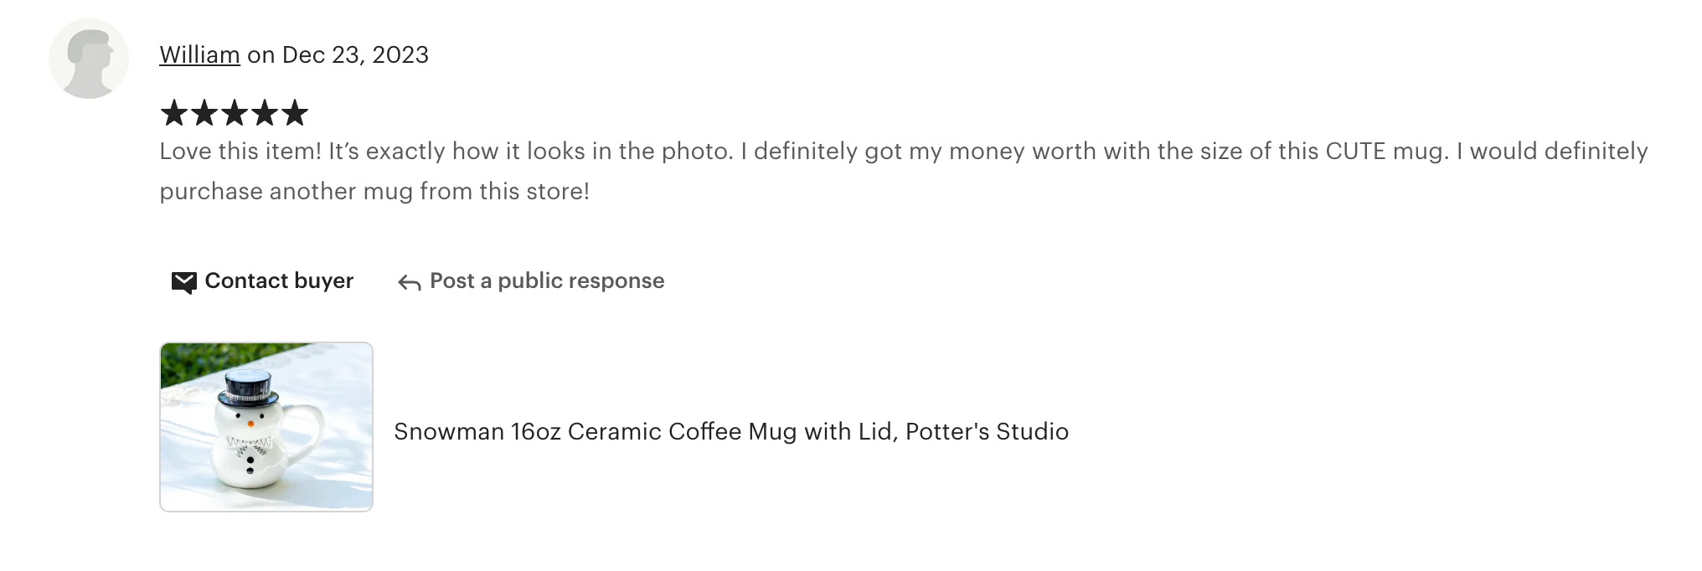1702x571 pixels.
Task: Click the mug handle in the product photo
Action: [307, 429]
